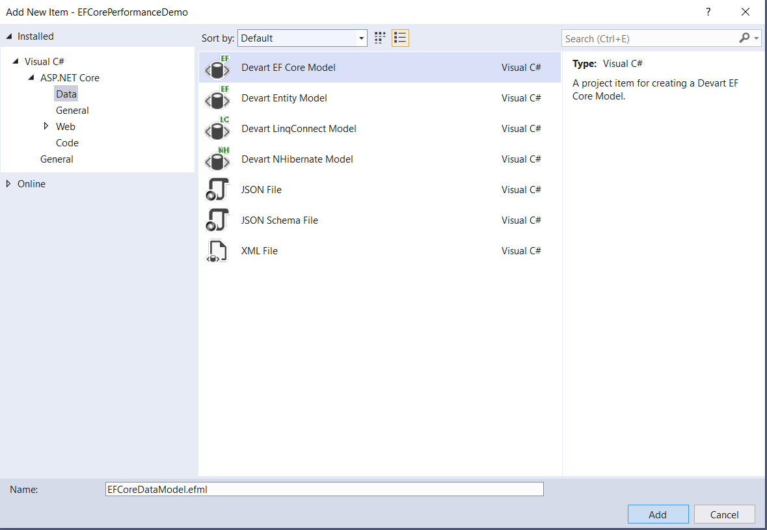Screen dimensions: 767x530
Task: Select the Web category label
Action: point(66,127)
